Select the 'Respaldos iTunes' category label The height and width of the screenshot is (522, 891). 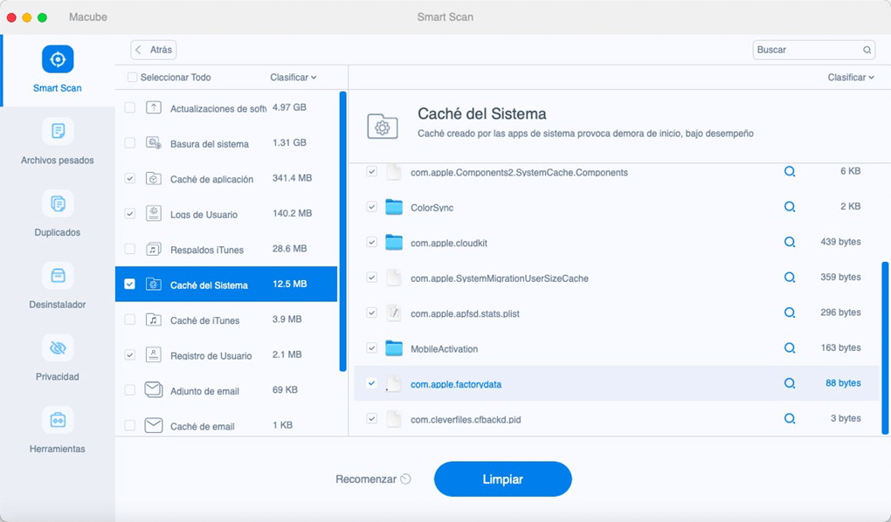pos(207,250)
